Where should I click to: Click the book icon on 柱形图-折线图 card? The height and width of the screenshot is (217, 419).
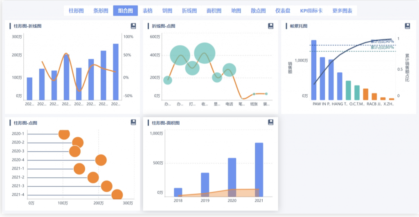tap(133, 26)
